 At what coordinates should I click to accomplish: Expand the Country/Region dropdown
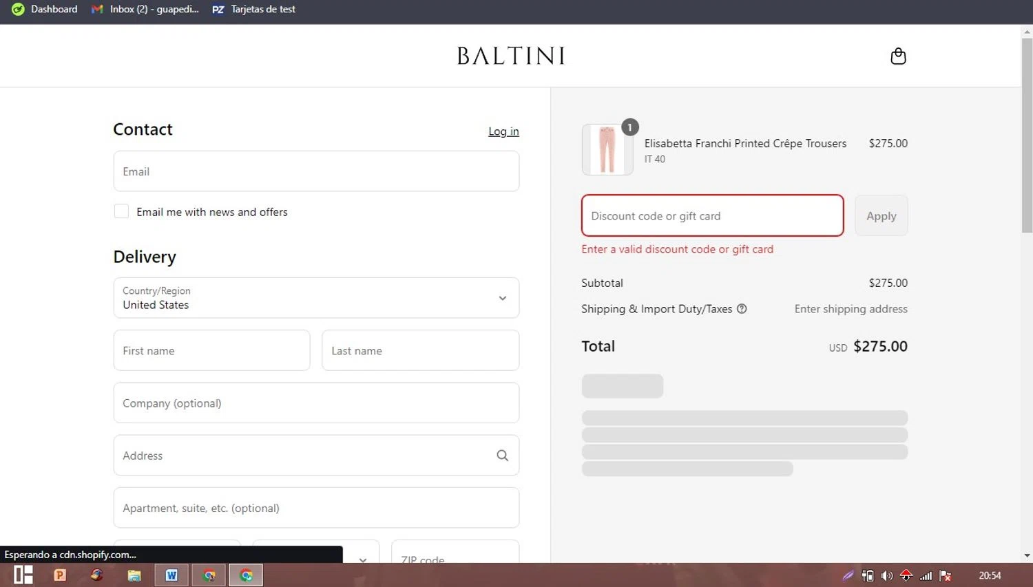click(316, 298)
